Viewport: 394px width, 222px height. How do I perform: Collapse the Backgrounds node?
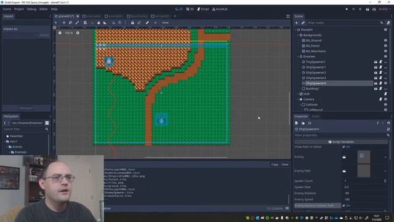tap(298, 35)
